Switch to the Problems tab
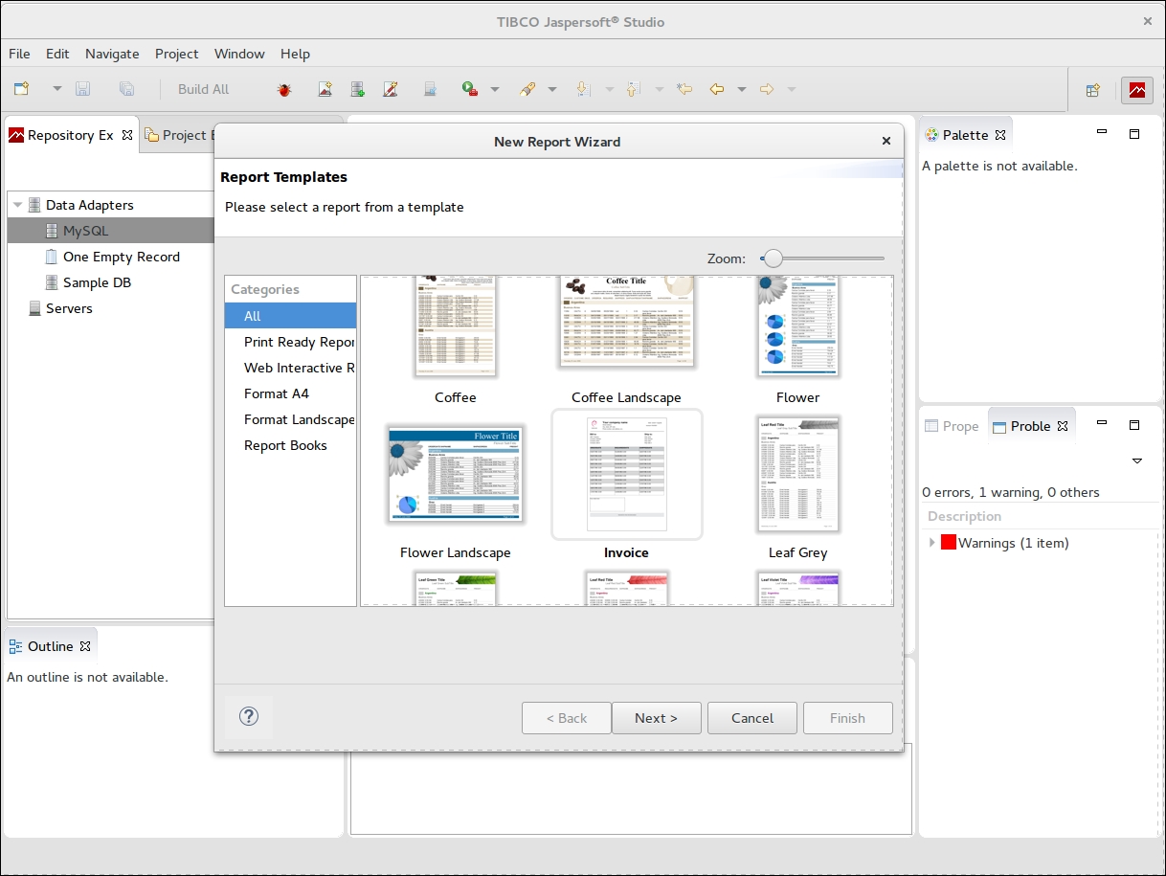1166x876 pixels. [x=1030, y=426]
